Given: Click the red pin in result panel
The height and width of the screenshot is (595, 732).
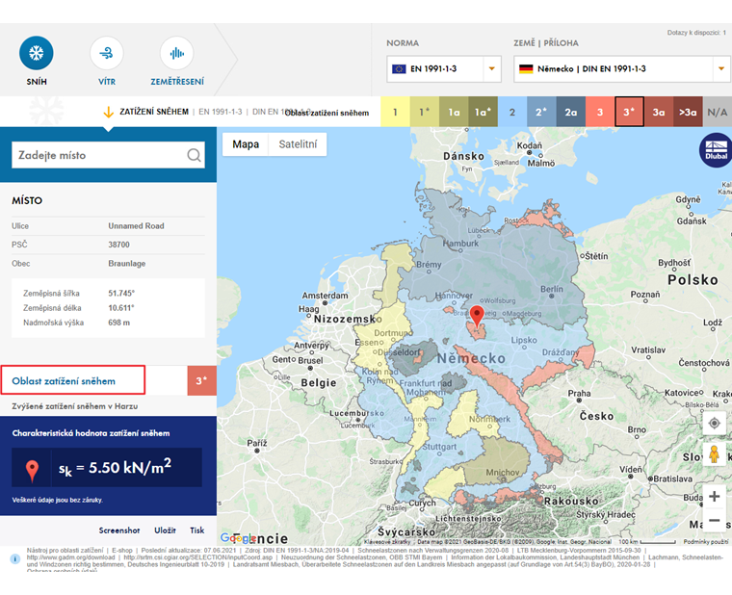Looking at the screenshot, I should (32, 471).
